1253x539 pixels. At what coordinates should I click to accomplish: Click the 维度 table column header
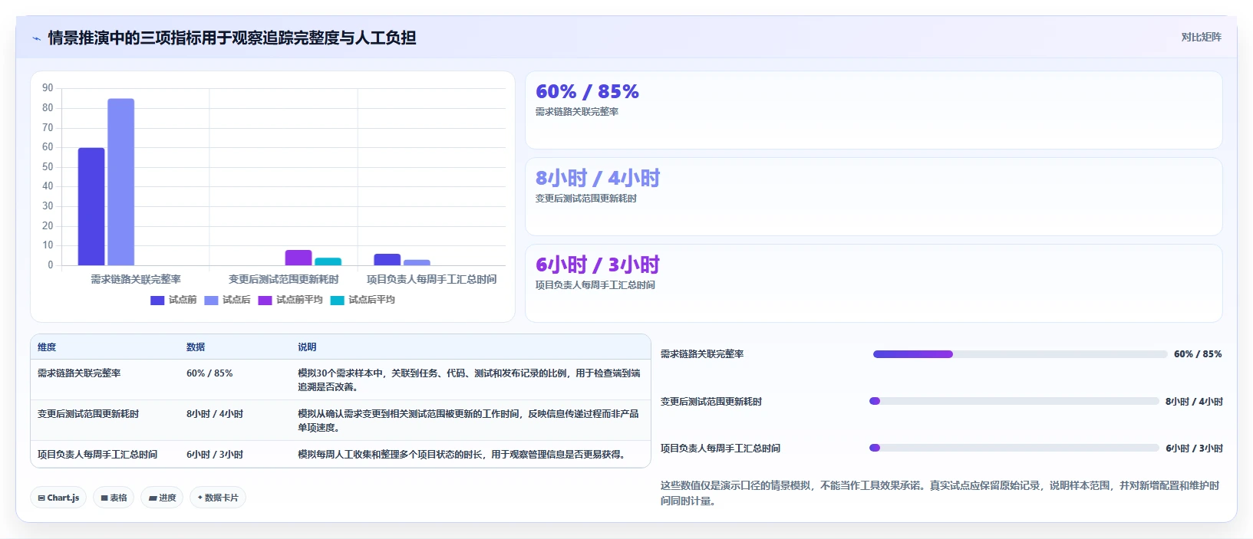click(x=47, y=347)
